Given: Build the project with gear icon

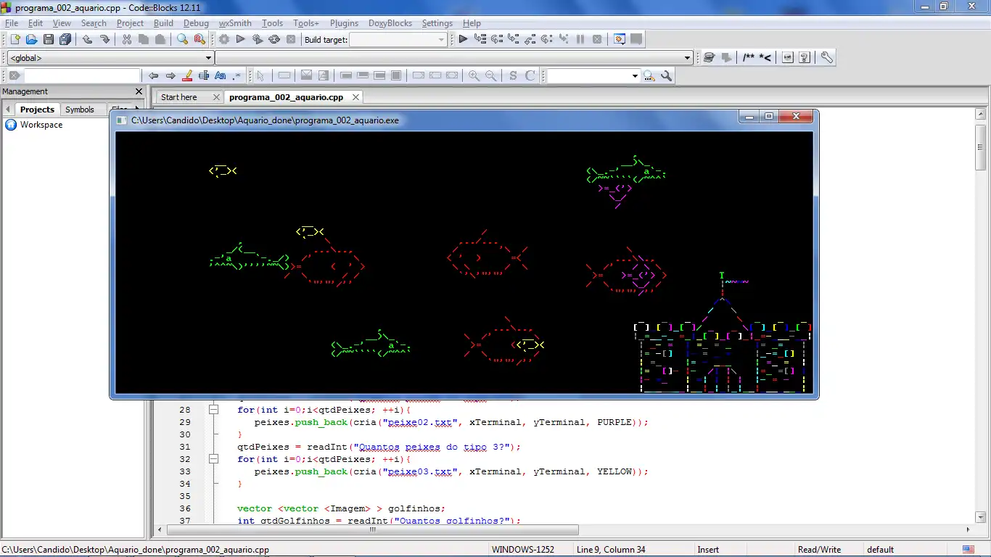Looking at the screenshot, I should (224, 39).
